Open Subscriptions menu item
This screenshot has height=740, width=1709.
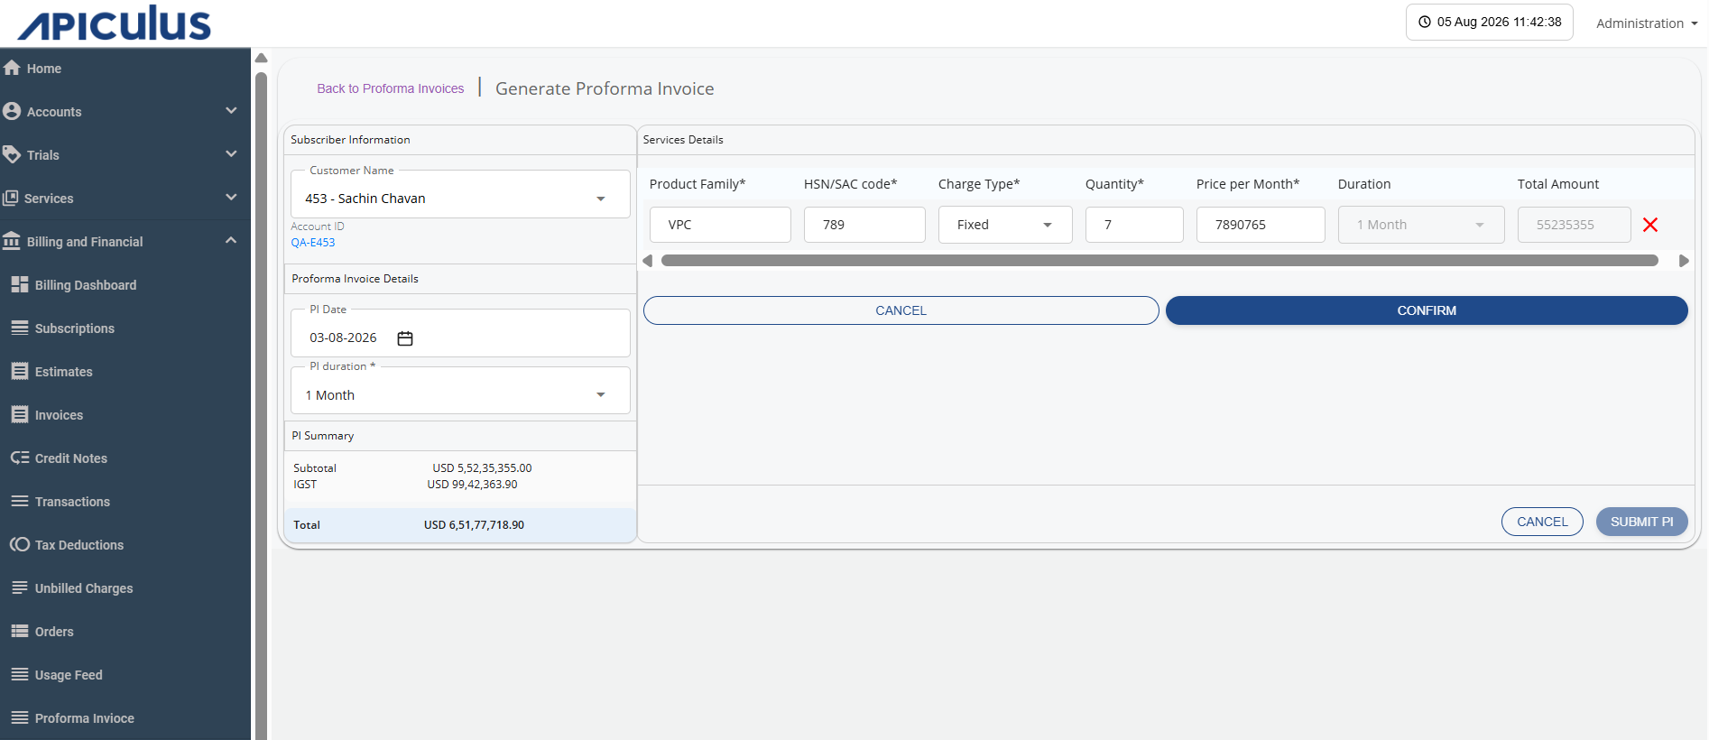(x=75, y=328)
